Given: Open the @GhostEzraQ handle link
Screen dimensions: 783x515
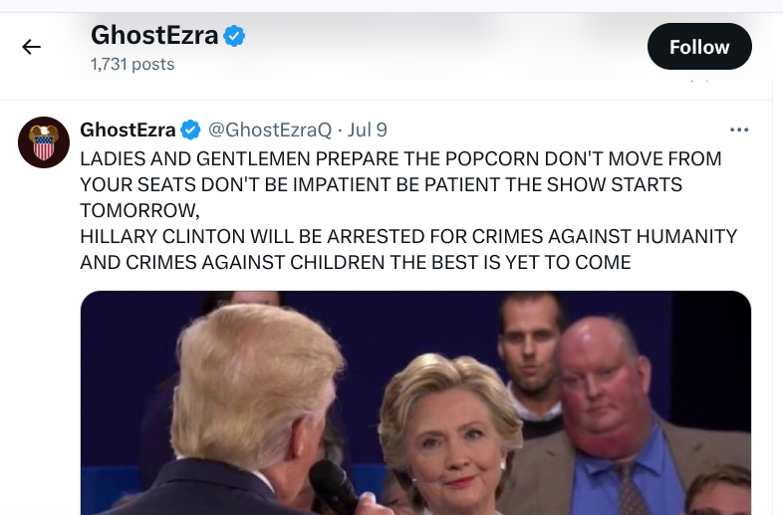Looking at the screenshot, I should 269,129.
